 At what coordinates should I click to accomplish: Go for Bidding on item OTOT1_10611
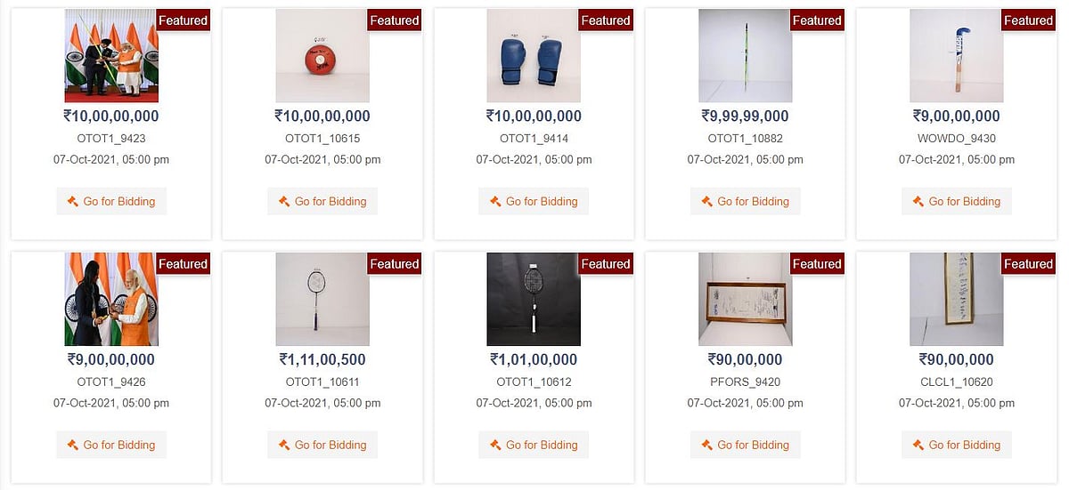click(322, 446)
